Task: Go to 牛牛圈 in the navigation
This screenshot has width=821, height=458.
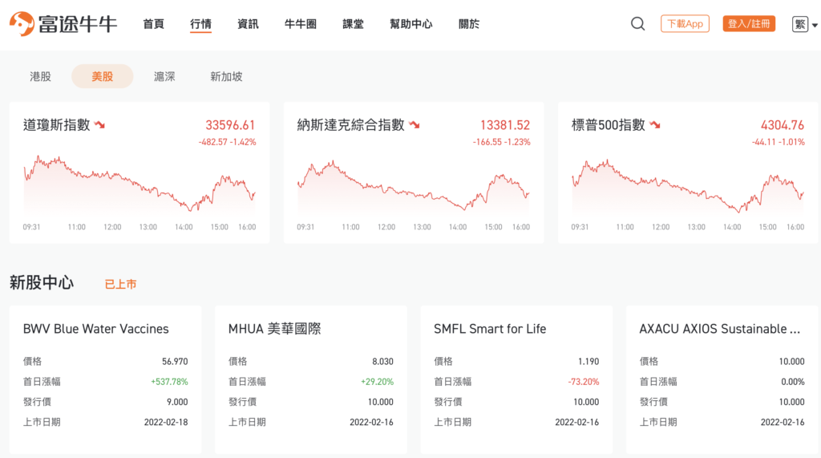Action: point(301,24)
